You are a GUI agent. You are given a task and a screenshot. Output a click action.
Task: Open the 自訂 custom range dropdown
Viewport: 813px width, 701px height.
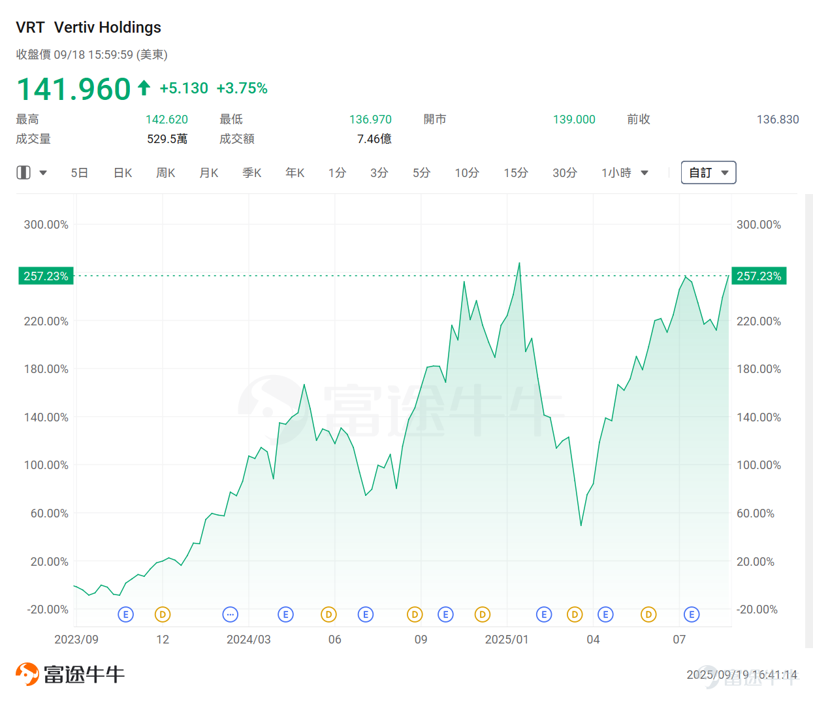click(x=709, y=172)
